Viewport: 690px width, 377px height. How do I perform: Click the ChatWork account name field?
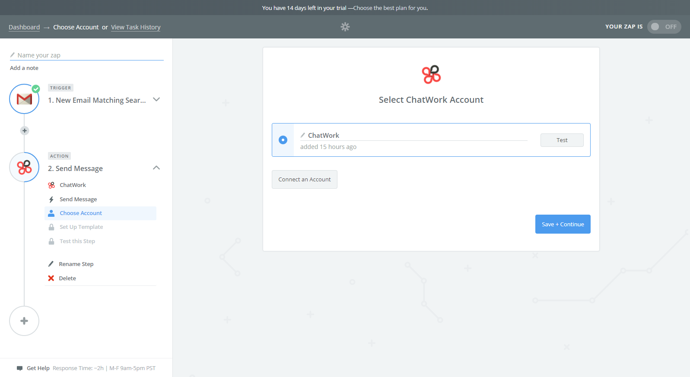click(x=414, y=136)
